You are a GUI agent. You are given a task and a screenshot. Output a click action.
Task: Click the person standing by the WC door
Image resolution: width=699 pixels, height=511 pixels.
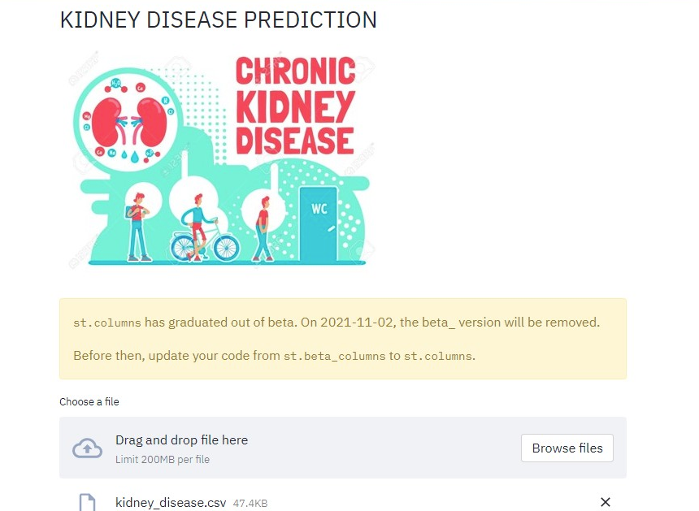(x=263, y=227)
